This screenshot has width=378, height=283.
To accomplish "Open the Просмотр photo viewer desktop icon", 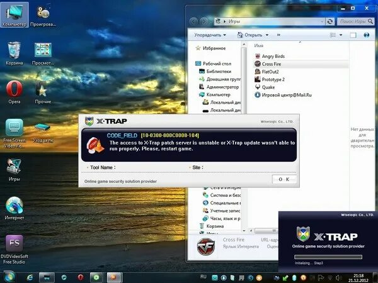I will click(x=43, y=53).
